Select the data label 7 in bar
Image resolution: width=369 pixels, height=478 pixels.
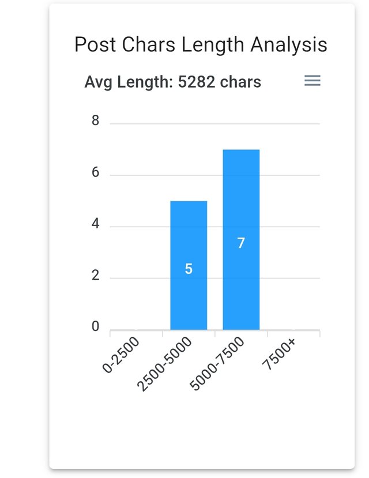pyautogui.click(x=241, y=243)
